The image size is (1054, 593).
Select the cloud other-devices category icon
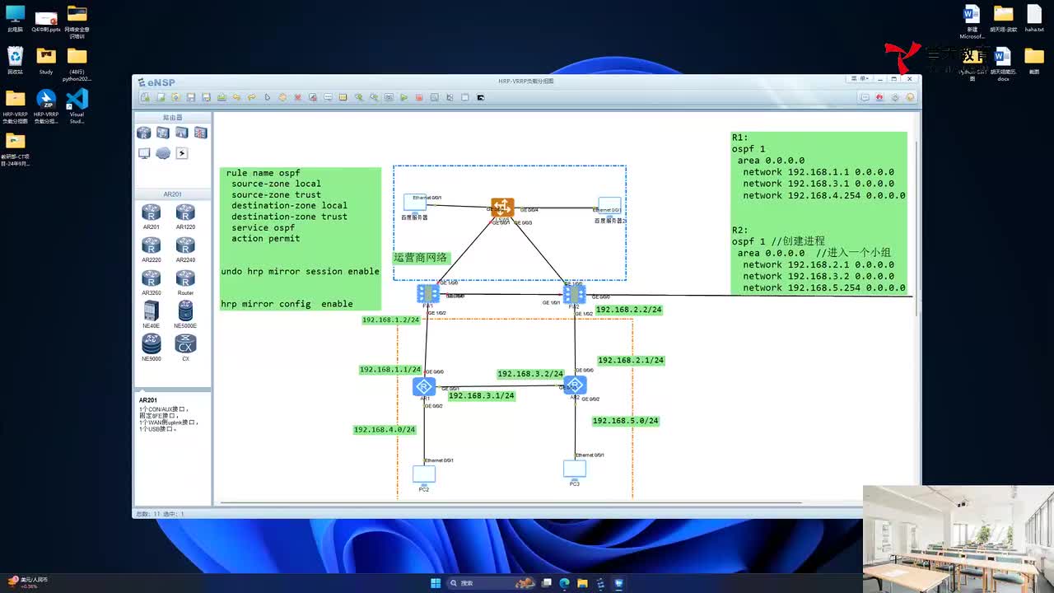tap(163, 153)
